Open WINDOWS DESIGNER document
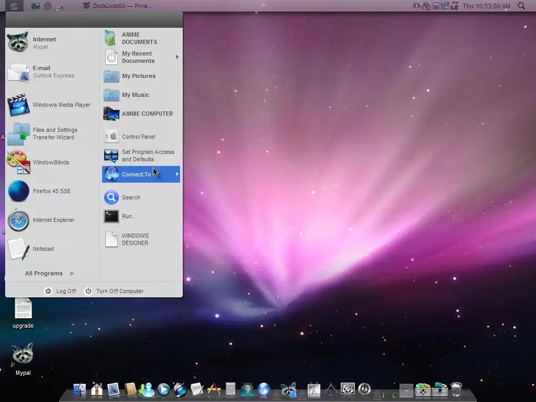This screenshot has width=536, height=402. click(141, 239)
